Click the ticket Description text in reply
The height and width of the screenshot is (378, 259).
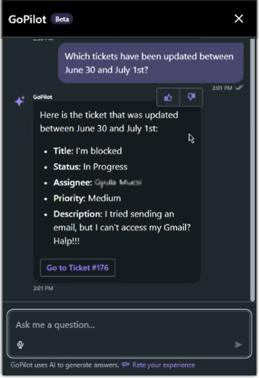coord(122,227)
